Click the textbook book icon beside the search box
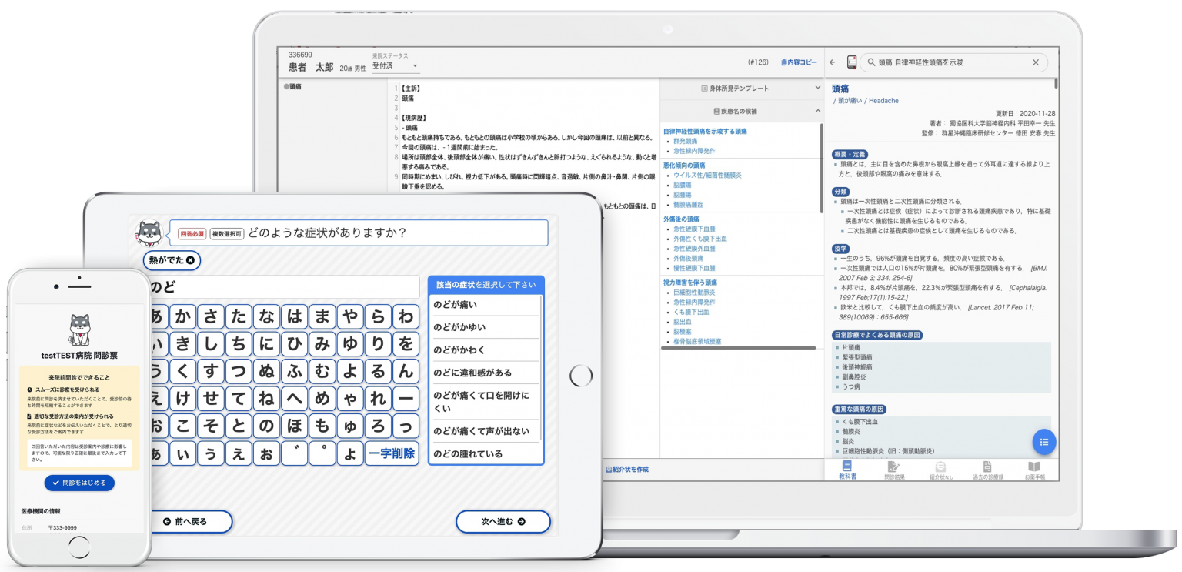This screenshot has height=572, width=1182. (852, 62)
